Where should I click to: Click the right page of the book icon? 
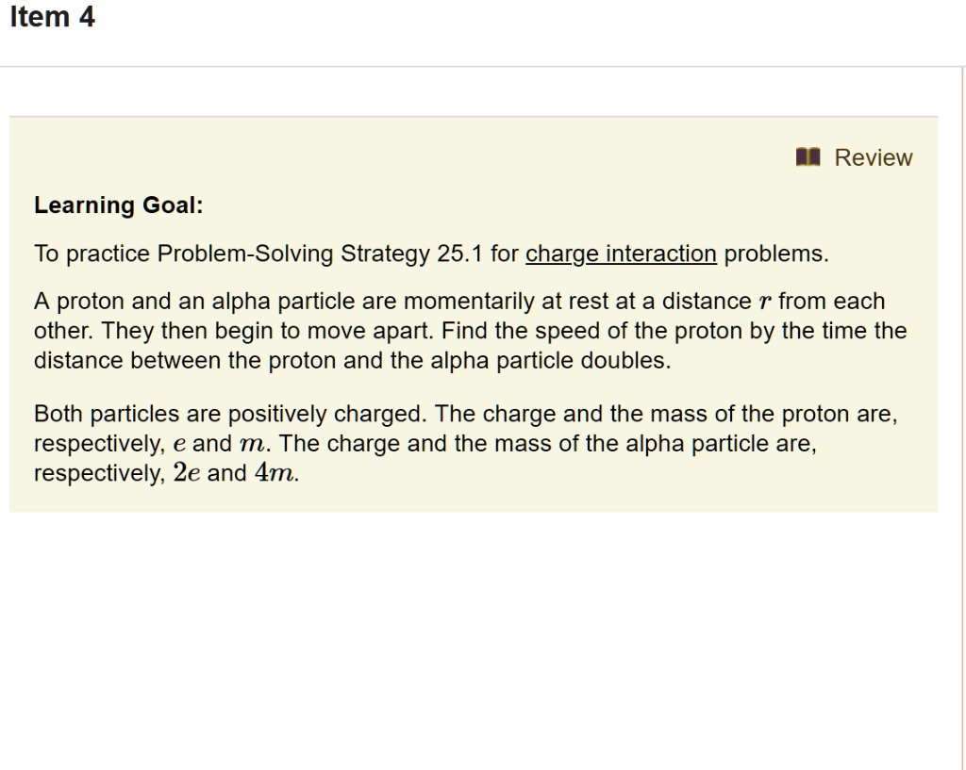815,157
